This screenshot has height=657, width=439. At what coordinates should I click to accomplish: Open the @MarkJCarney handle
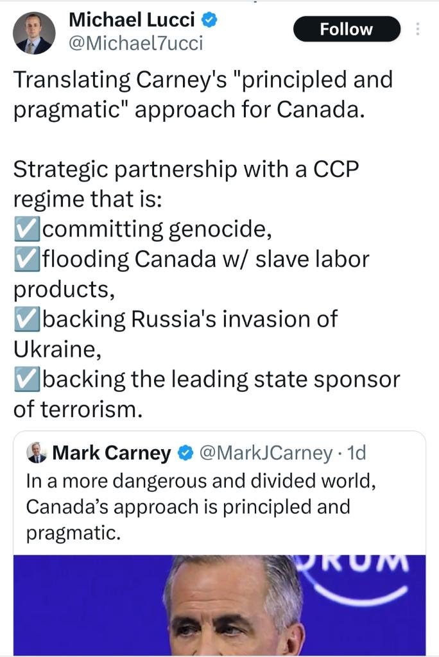point(266,454)
